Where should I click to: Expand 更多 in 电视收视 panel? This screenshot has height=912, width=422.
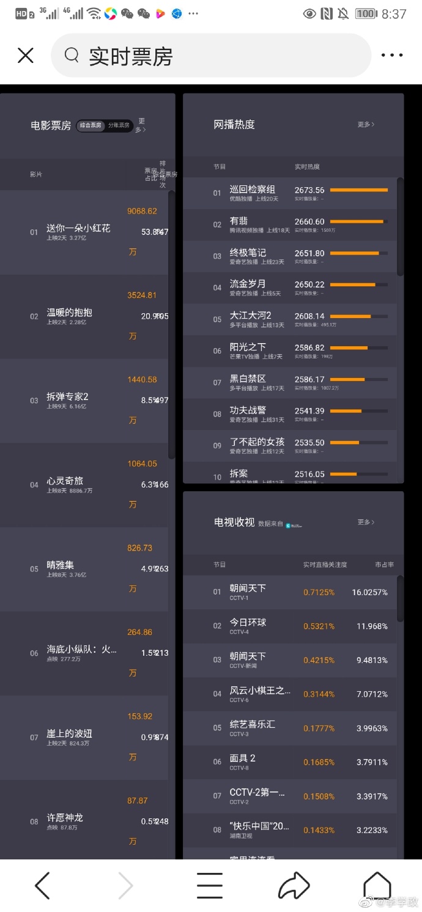[x=366, y=522]
